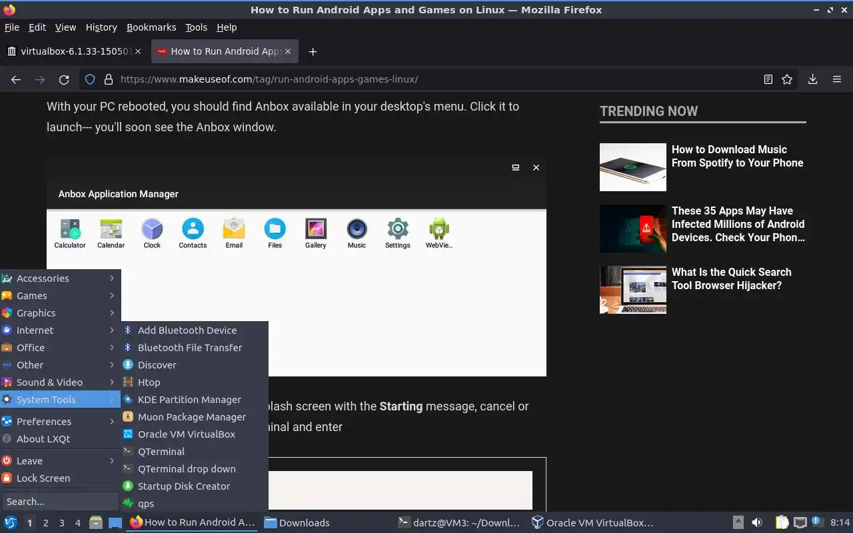The height and width of the screenshot is (533, 853).
Task: Toggle reader view in the address bar
Action: 768,79
